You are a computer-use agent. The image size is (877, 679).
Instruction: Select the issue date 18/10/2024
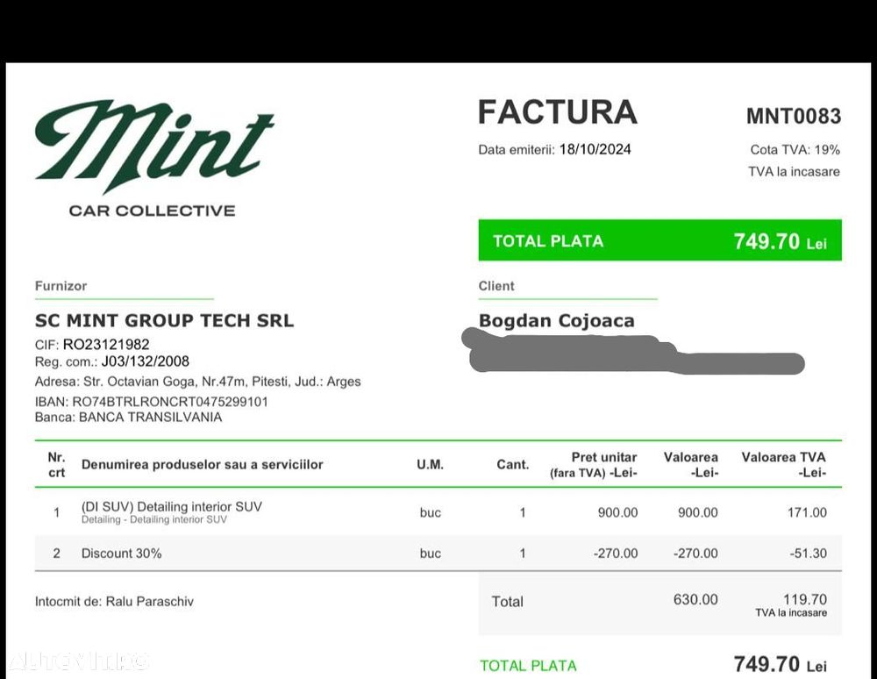[595, 149]
